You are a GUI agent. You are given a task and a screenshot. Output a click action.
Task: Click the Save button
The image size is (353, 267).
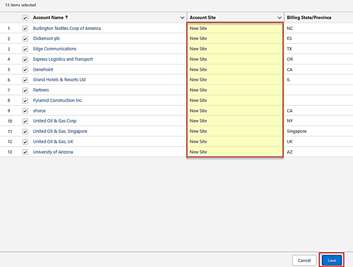[x=332, y=260]
